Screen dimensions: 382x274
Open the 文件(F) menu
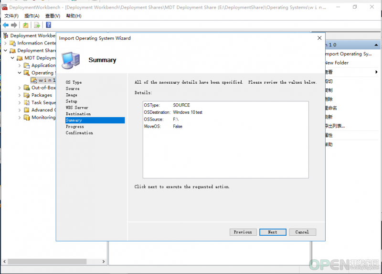[11, 16]
